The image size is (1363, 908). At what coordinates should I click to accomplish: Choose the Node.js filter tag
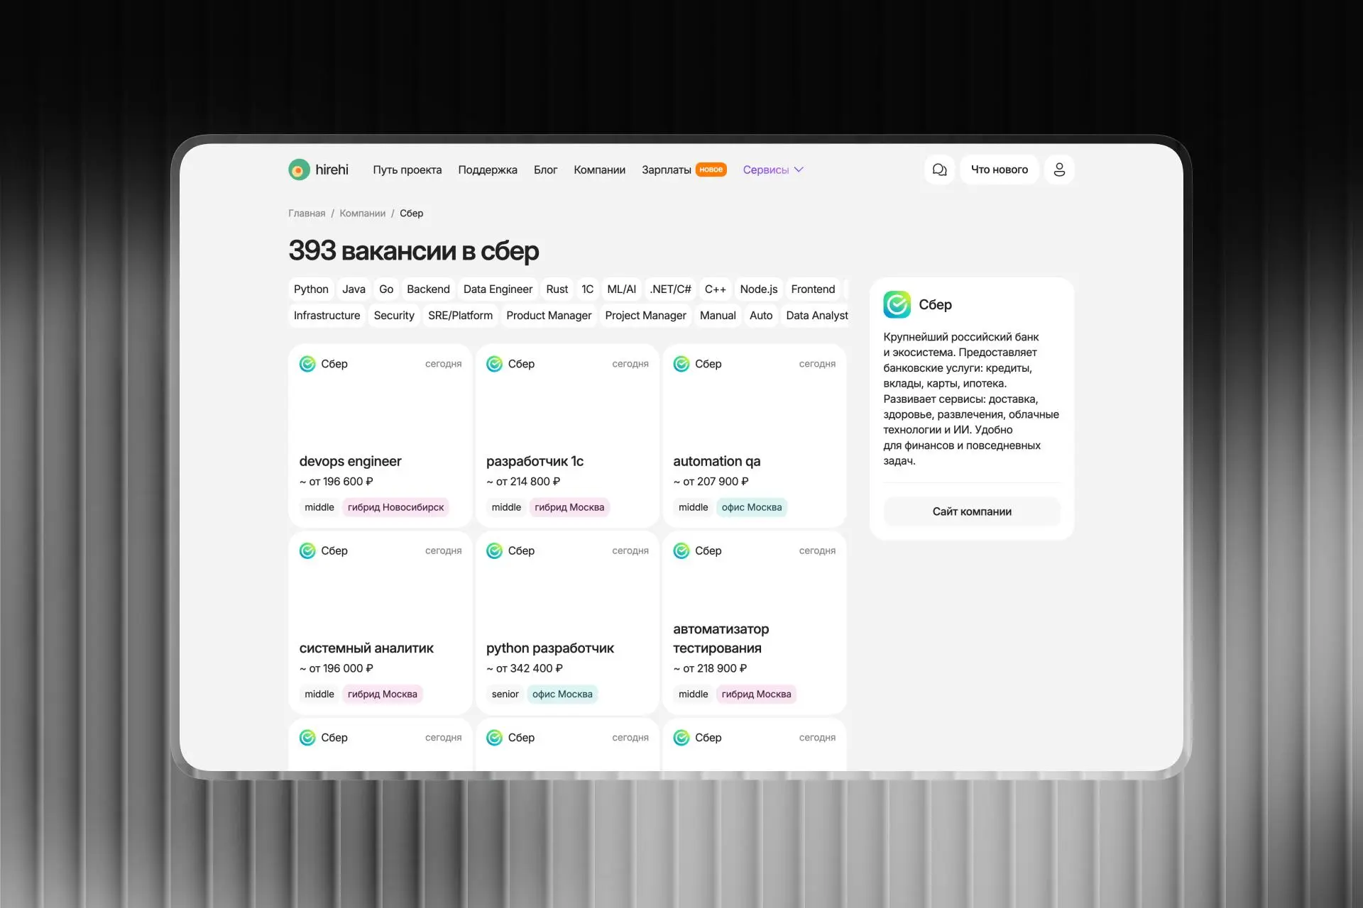point(758,289)
